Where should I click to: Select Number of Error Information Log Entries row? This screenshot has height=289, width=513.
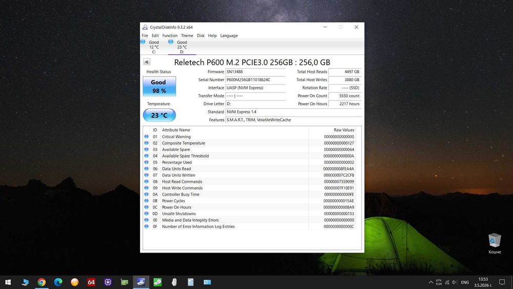[249, 226]
